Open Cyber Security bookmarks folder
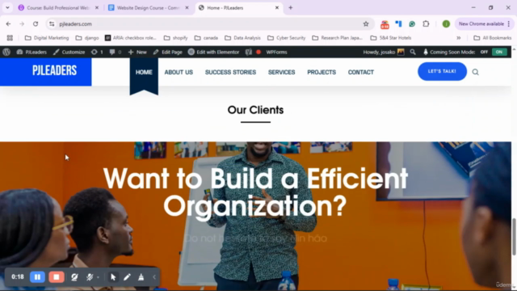 click(x=287, y=38)
